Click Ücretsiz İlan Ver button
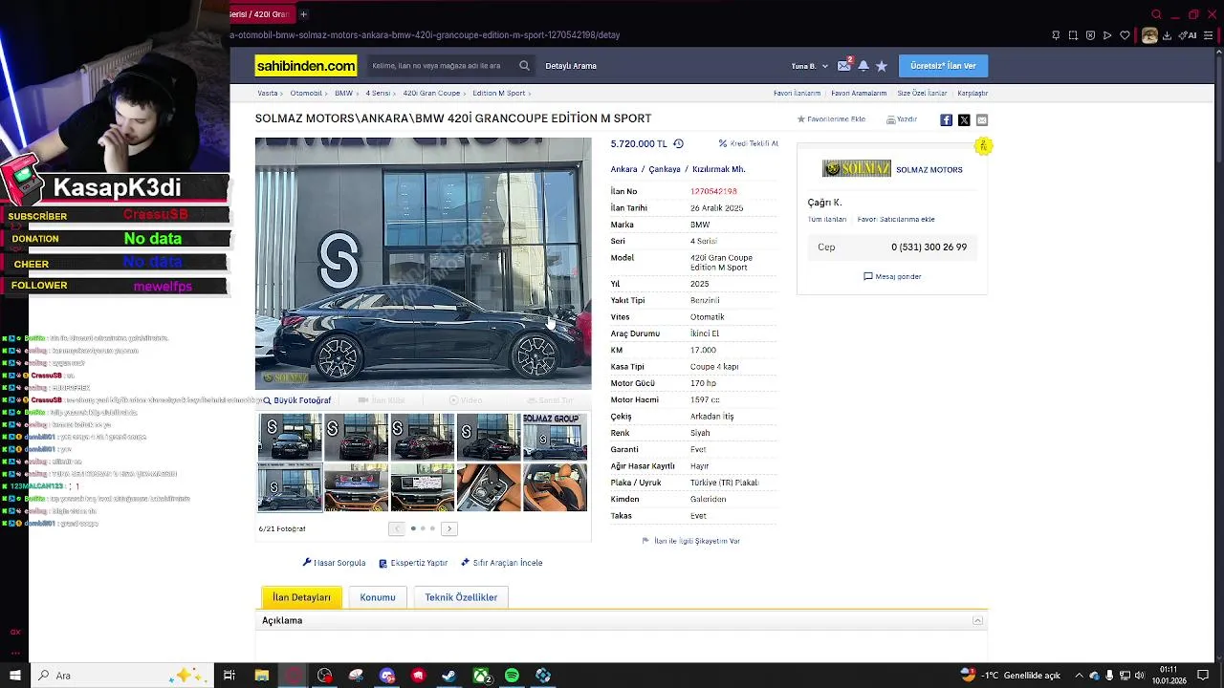The width and height of the screenshot is (1224, 688). click(943, 66)
